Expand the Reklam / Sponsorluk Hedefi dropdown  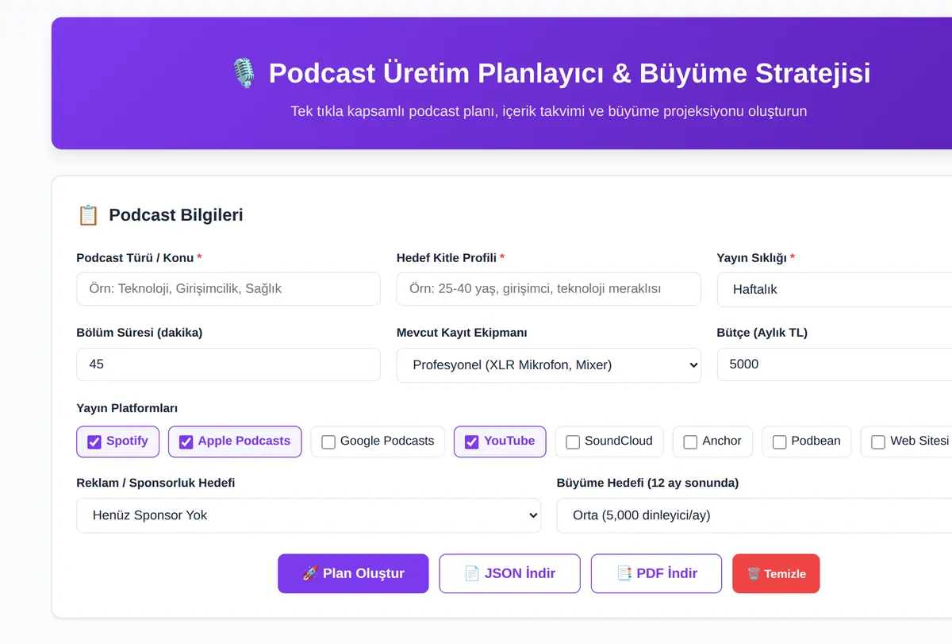coord(309,515)
